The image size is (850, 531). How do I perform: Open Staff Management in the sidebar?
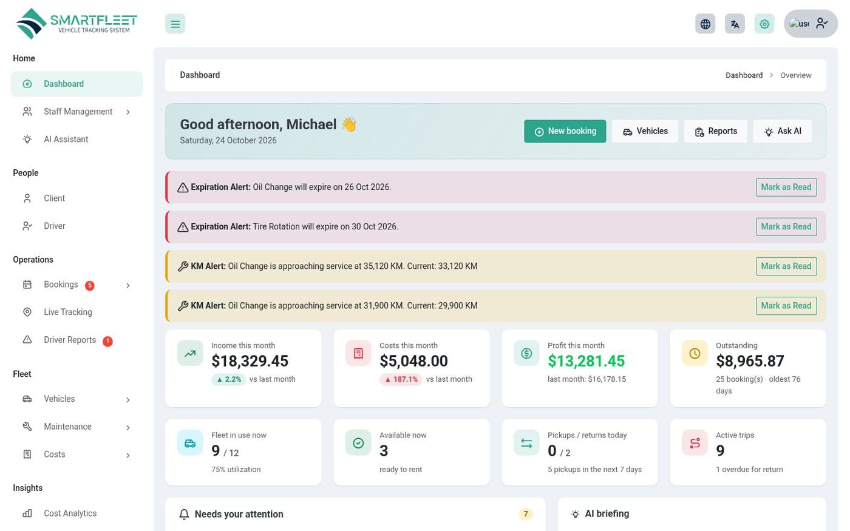click(76, 112)
